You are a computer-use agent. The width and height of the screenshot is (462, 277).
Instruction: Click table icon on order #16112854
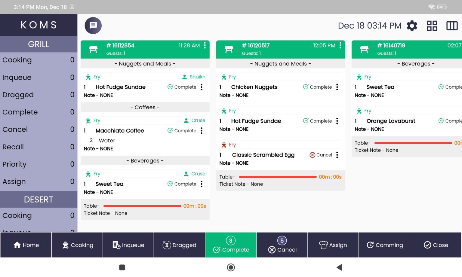tap(93, 49)
